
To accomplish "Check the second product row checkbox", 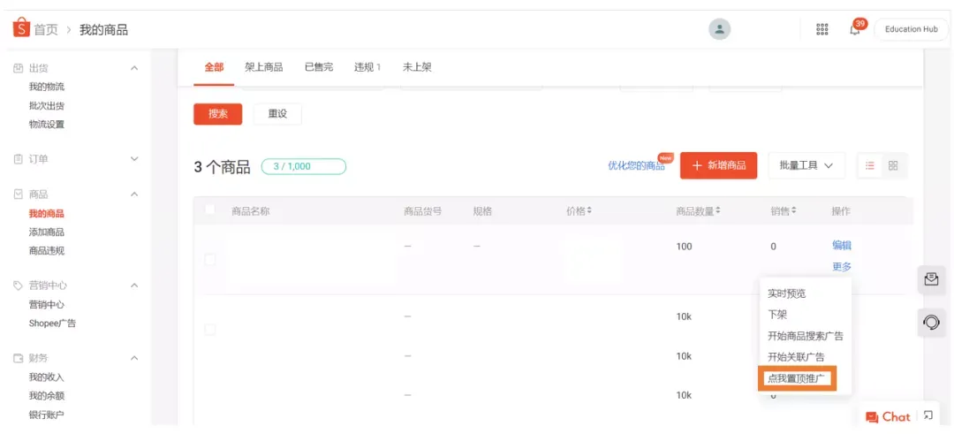I will 210,330.
